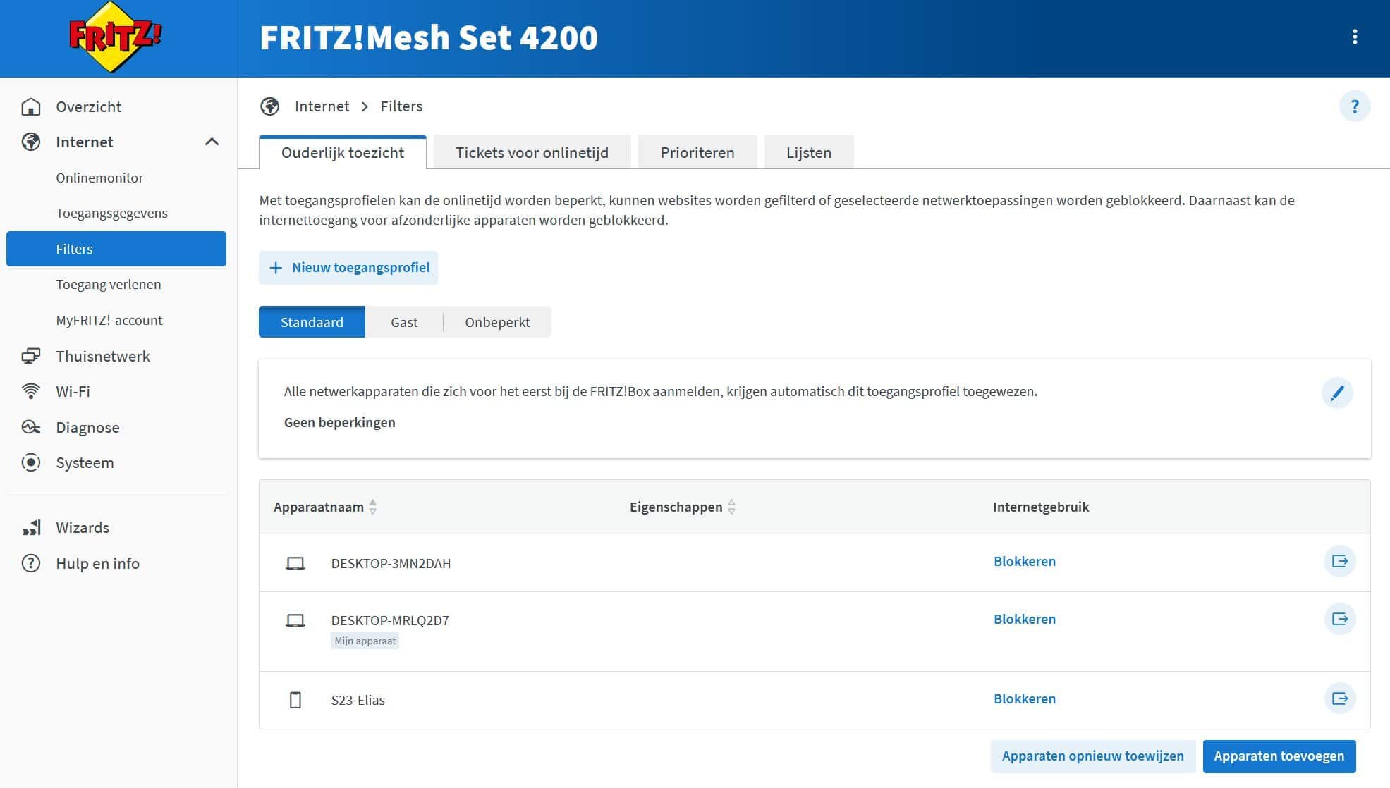Open help with question mark icon
The width and height of the screenshot is (1390, 788).
1354,106
